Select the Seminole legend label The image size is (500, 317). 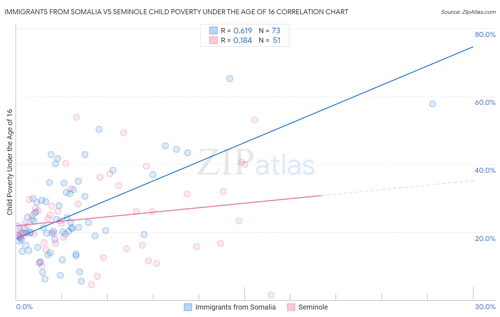pos(313,307)
